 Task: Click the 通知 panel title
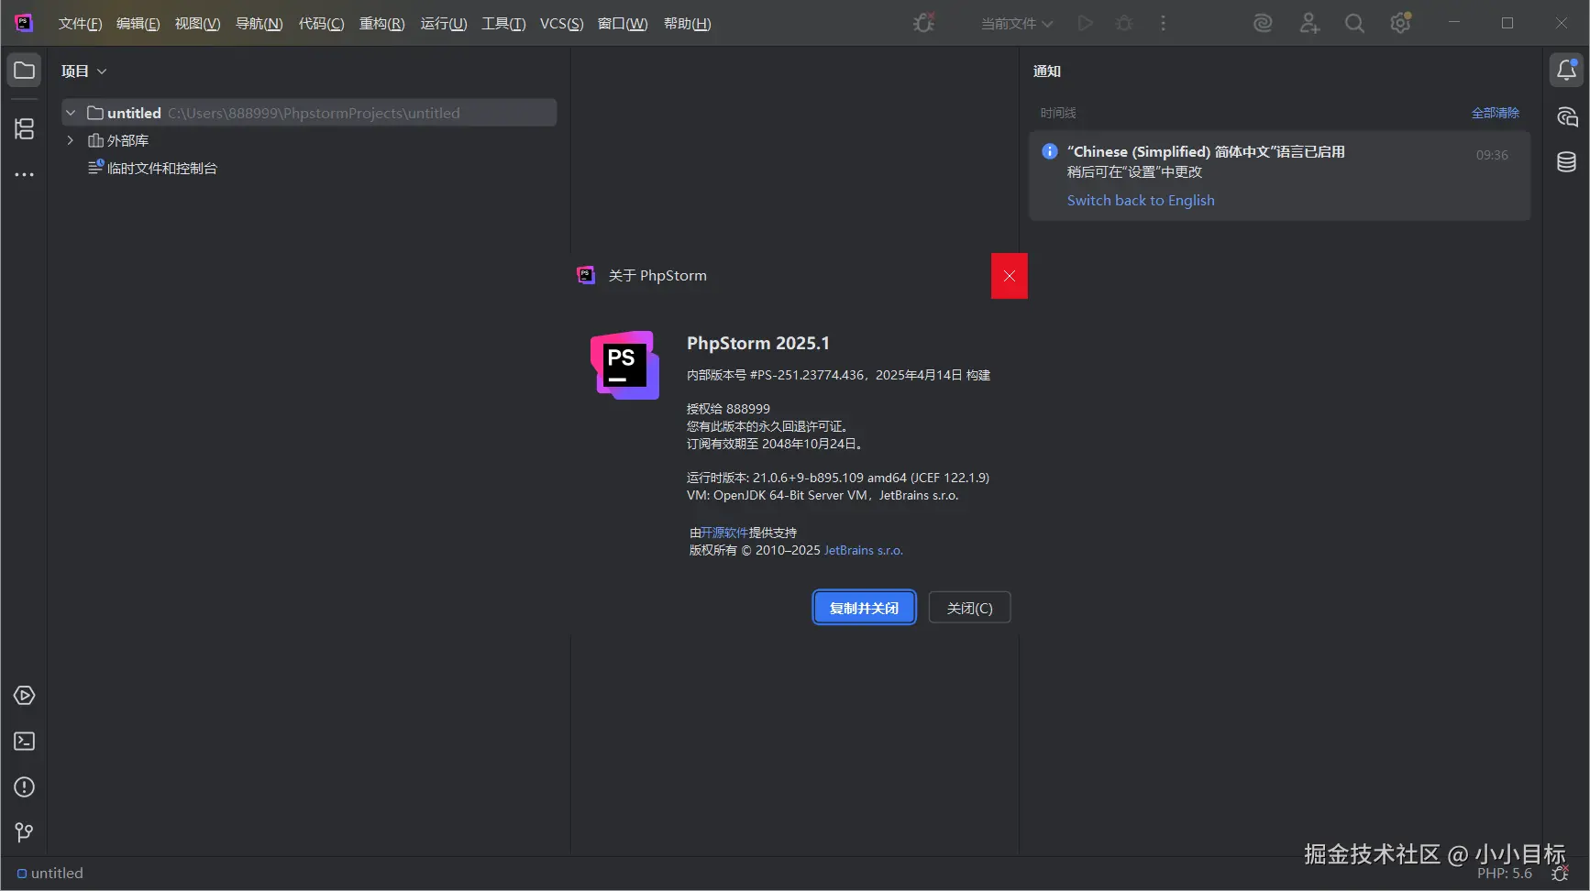pyautogui.click(x=1047, y=71)
